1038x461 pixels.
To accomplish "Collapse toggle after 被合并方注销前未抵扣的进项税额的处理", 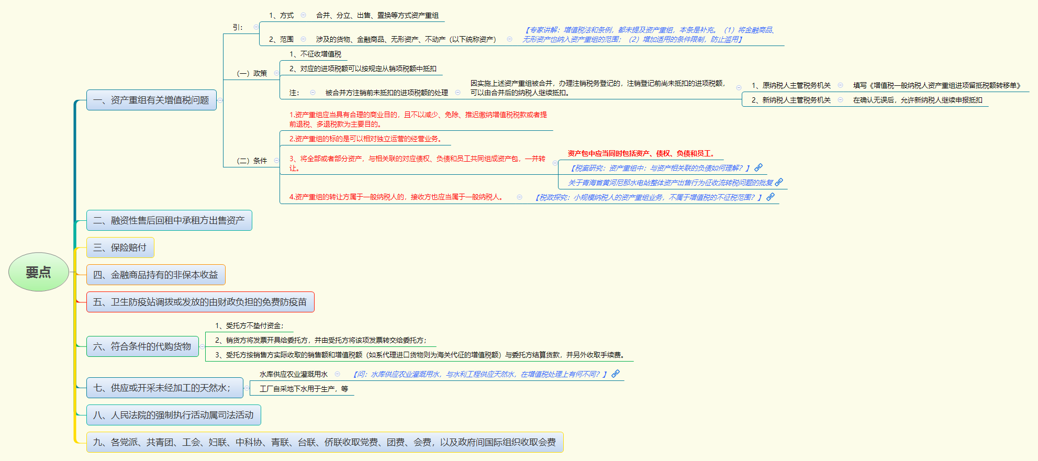I will [457, 92].
